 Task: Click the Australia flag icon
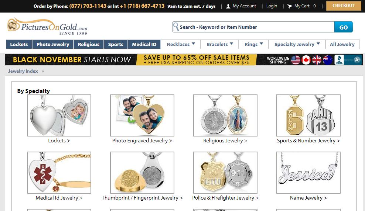[328, 60]
